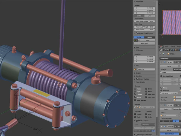Screen dimensions: 181x136
Task: Switch to the World properties tab icon
Action: [x=173, y=50]
